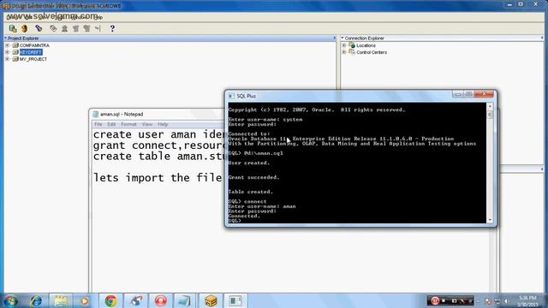Image resolution: width=548 pixels, height=308 pixels.
Task: Click the 'create user aman' line in Notepad
Action: 158,135
